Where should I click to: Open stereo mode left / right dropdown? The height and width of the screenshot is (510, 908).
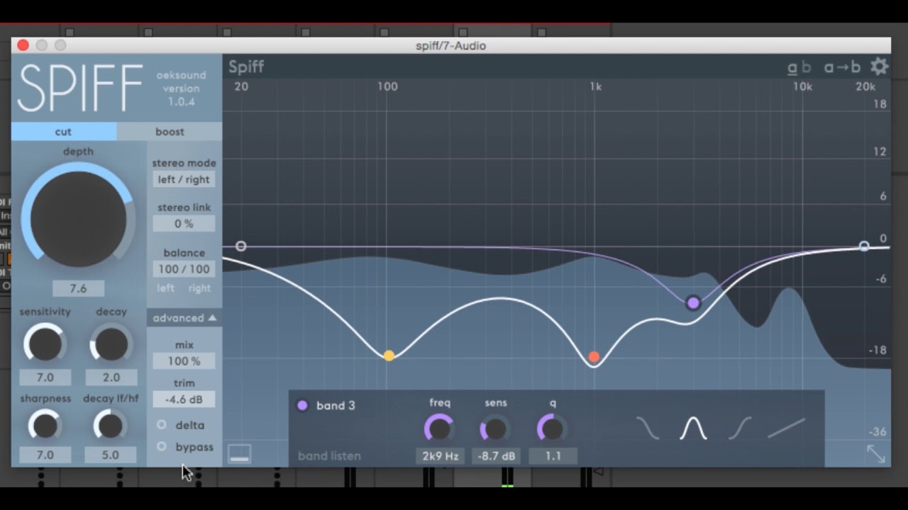tap(184, 179)
